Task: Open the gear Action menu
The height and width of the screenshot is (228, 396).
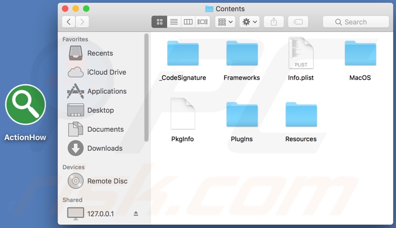Action: tap(250, 22)
